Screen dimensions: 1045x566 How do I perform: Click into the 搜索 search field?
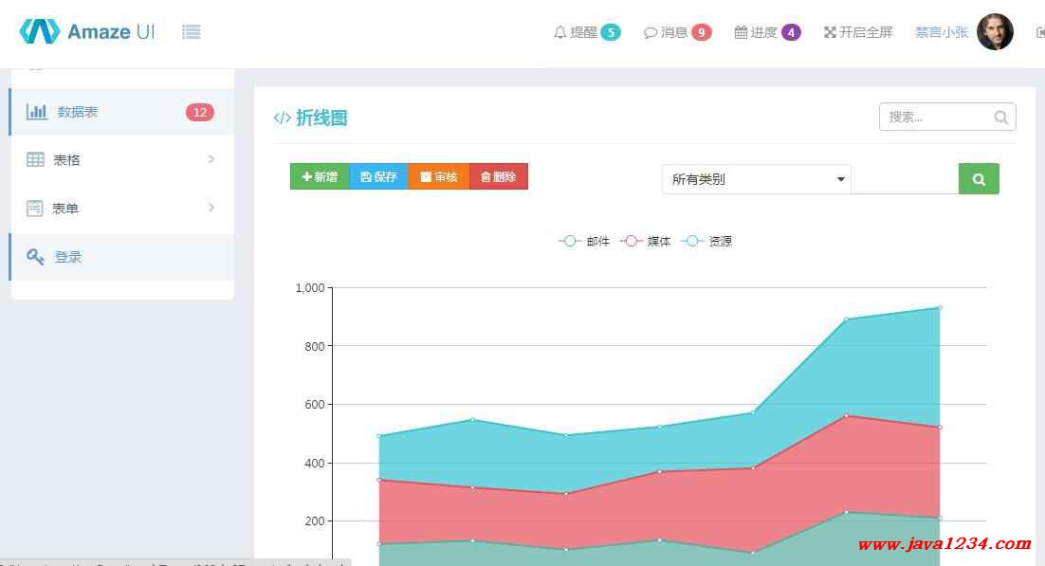[x=947, y=117]
